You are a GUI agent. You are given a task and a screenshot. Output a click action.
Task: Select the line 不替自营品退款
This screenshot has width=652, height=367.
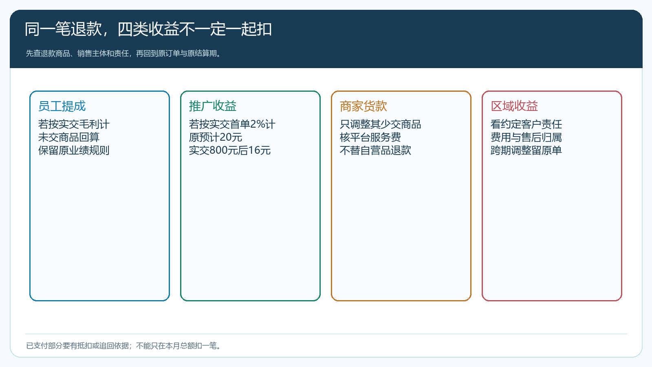(375, 150)
